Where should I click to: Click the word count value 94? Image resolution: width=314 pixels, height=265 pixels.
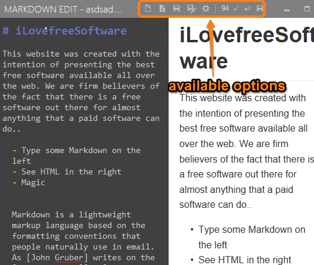(225, 8)
